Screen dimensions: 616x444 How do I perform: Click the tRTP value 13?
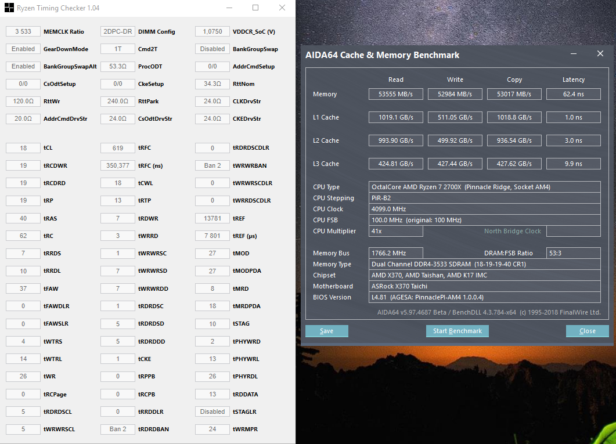pos(118,201)
